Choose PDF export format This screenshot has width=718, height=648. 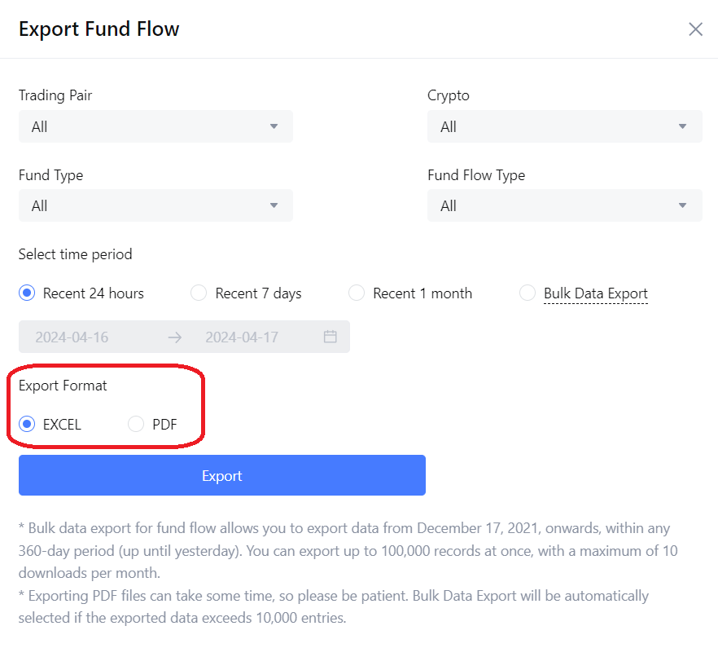coord(137,424)
